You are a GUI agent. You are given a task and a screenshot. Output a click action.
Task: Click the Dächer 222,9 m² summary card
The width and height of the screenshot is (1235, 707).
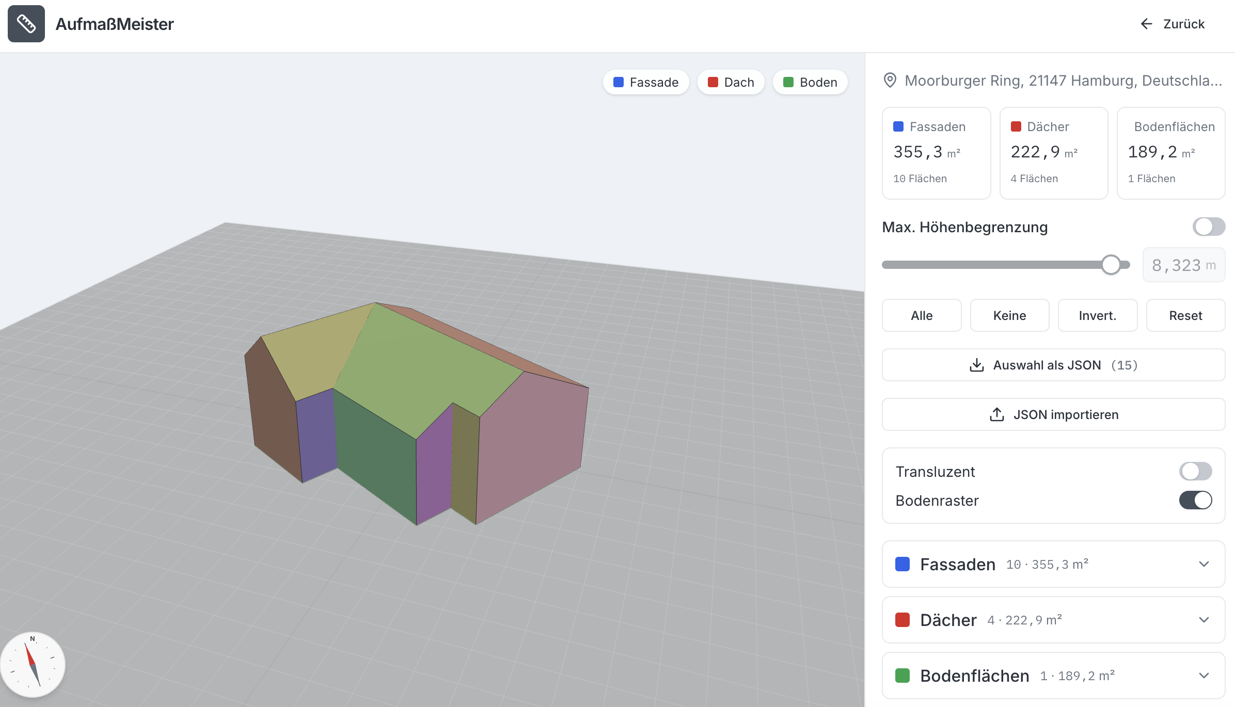[x=1054, y=153]
